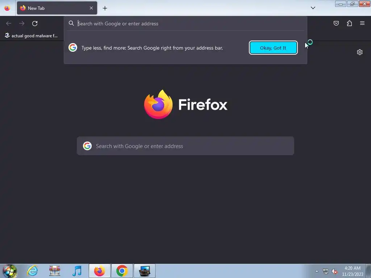Open a new tab with plus button
The height and width of the screenshot is (278, 371).
pos(105,8)
